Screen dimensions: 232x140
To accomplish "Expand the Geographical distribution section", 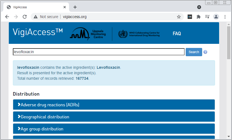I will pyautogui.click(x=114, y=117).
